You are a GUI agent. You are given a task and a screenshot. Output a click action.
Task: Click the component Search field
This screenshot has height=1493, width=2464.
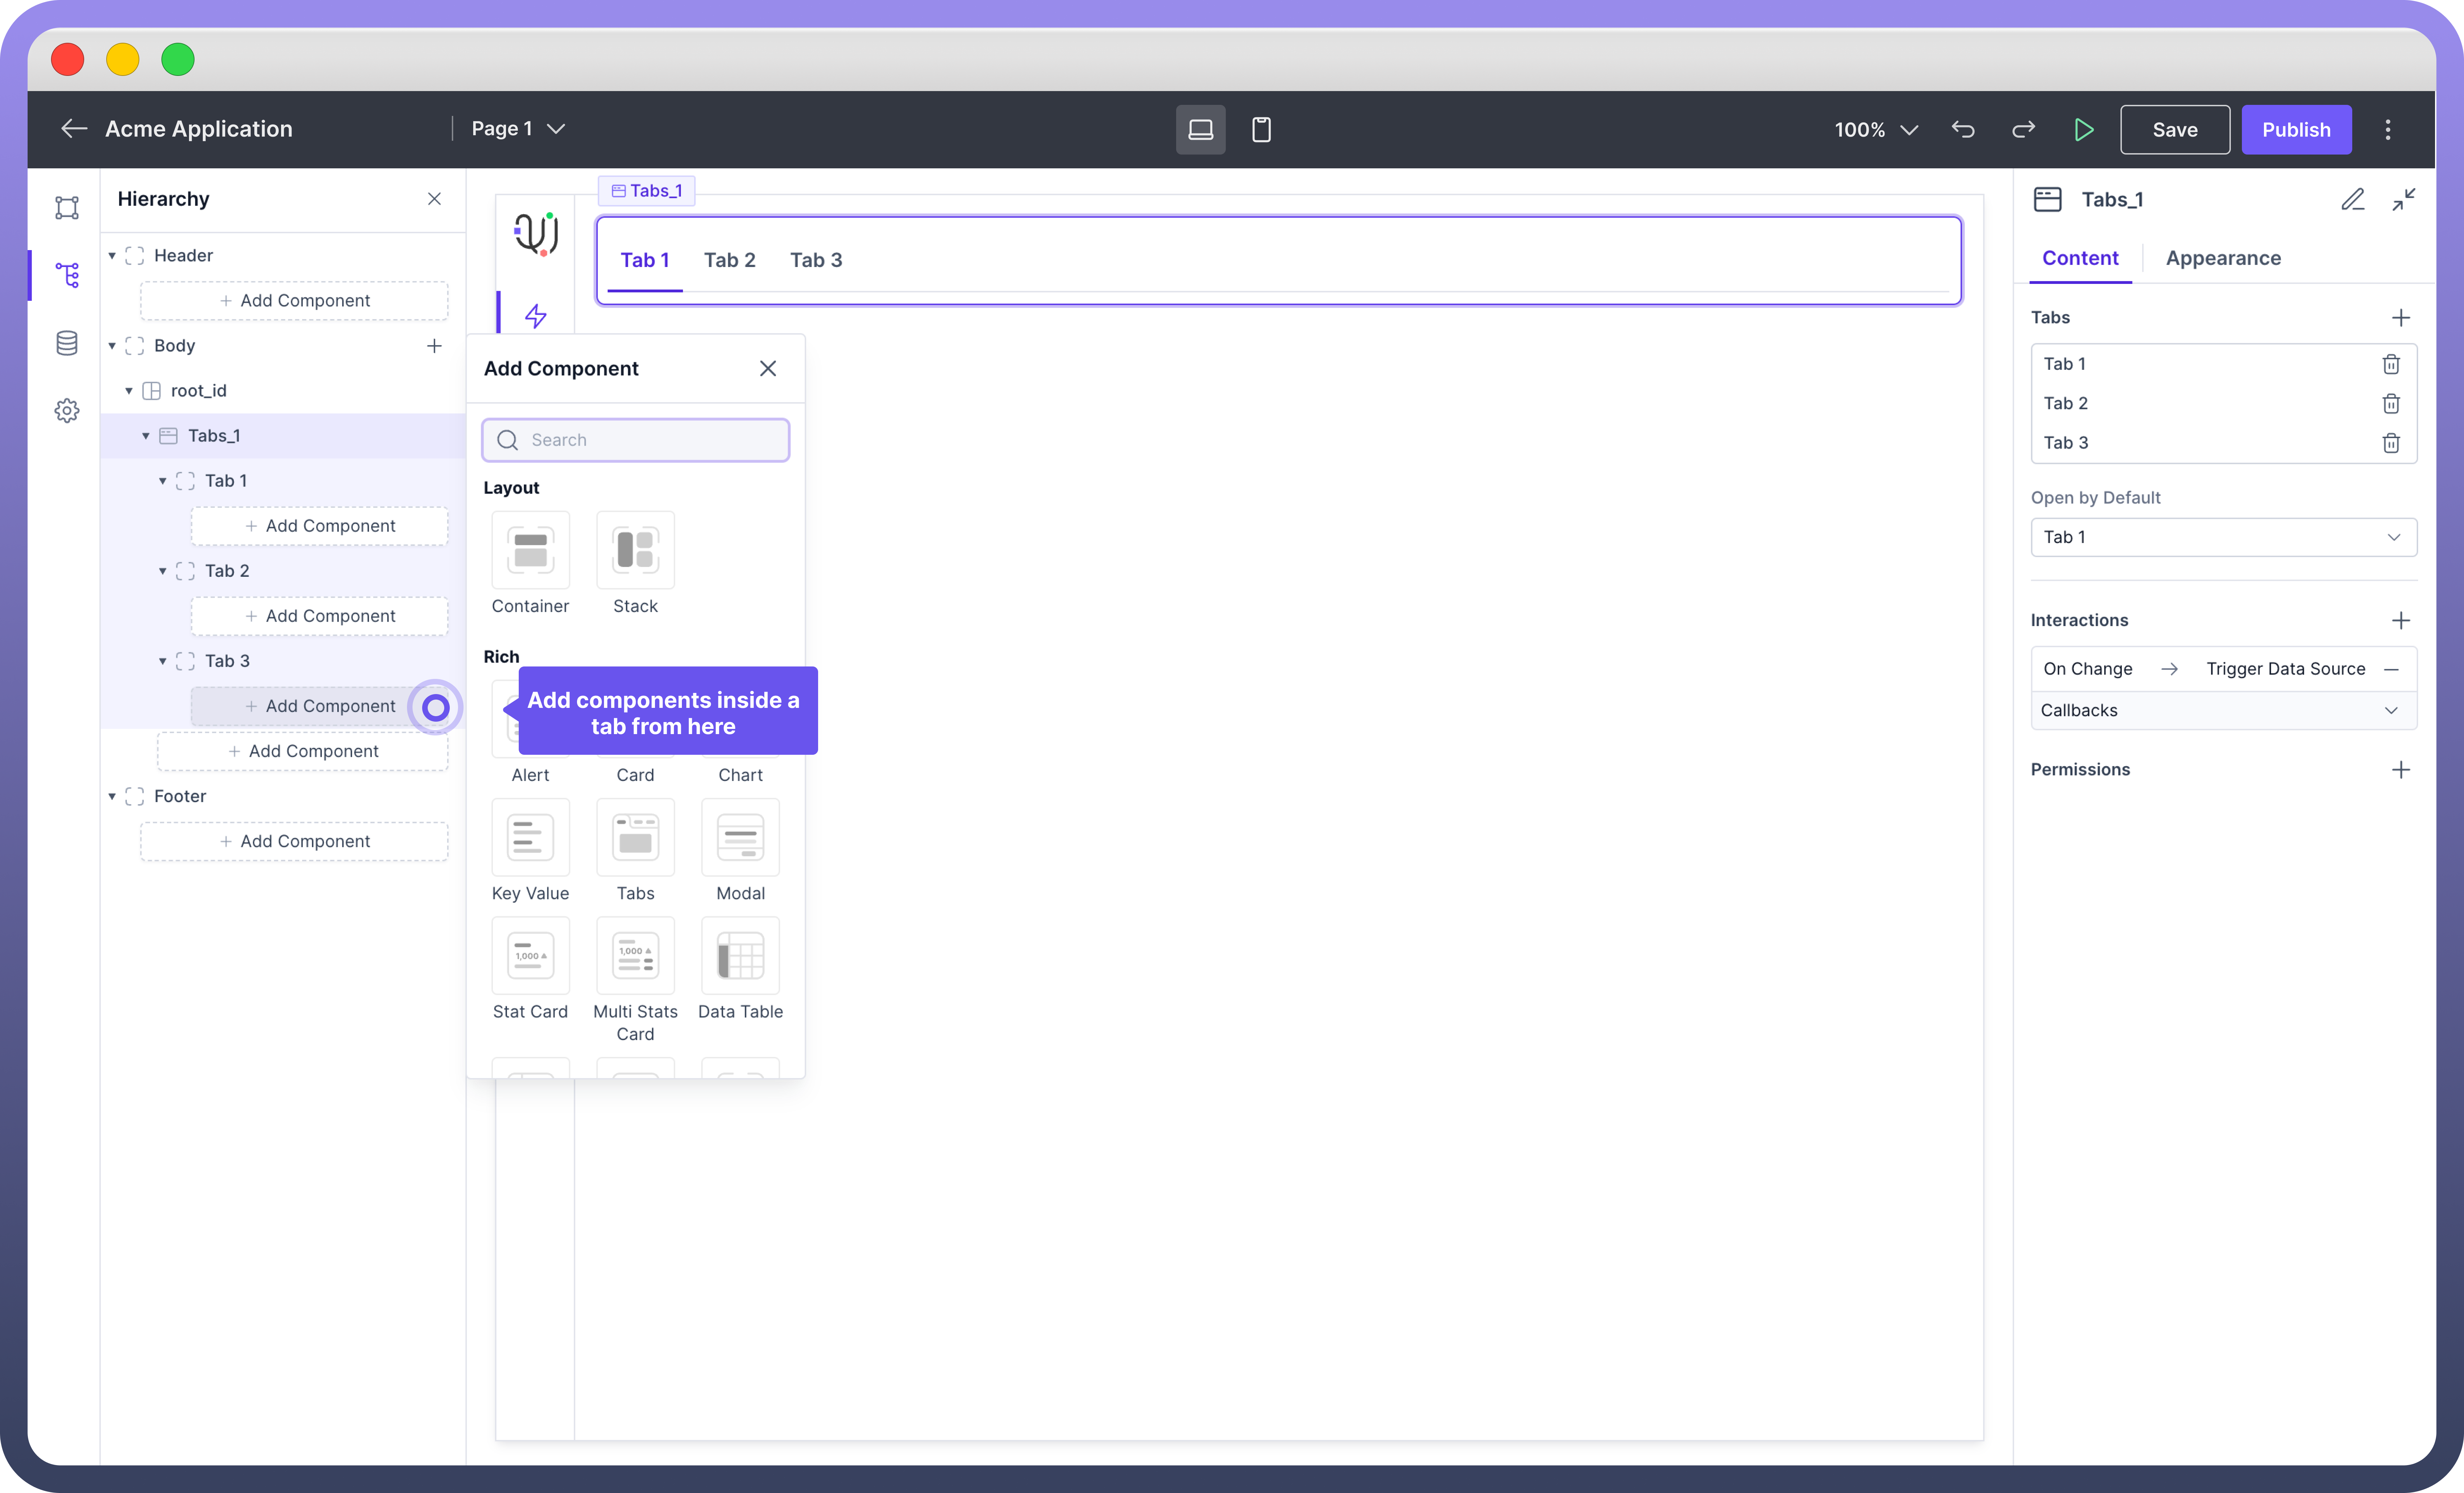(x=650, y=440)
